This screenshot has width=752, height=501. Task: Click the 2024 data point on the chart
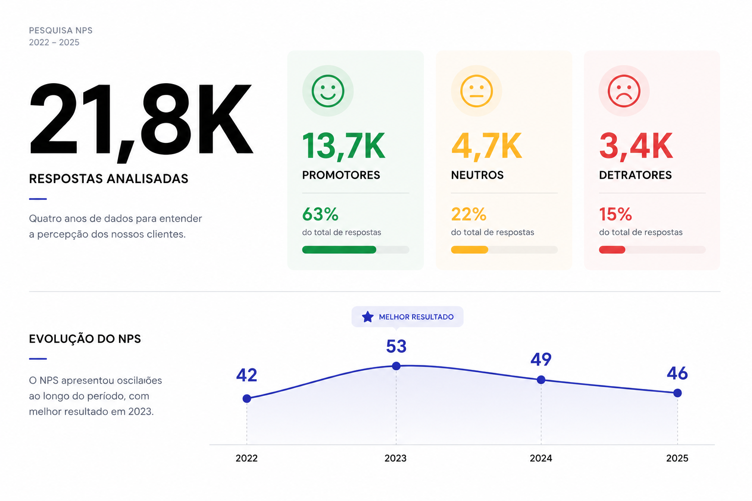point(541,380)
